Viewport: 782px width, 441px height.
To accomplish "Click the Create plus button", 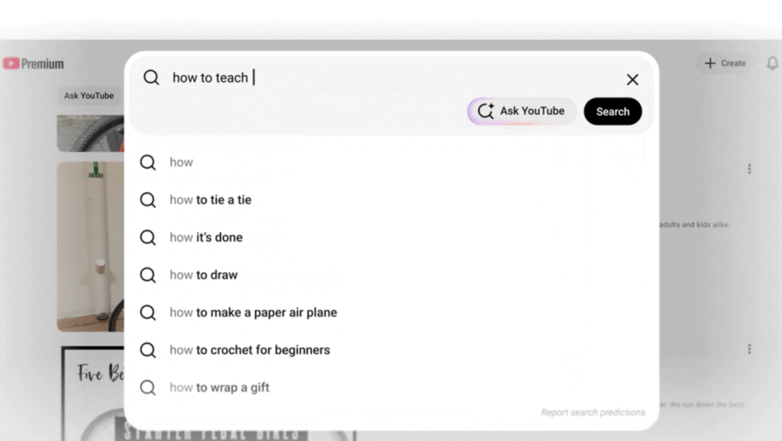I will 725,63.
